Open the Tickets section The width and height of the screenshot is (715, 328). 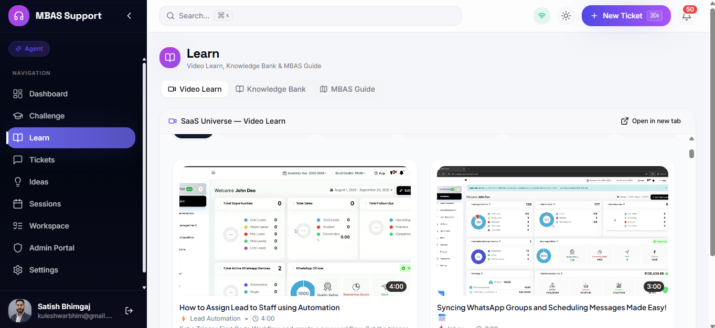71,160
